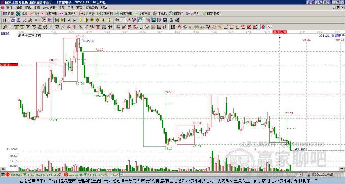
Task: Click the yin-yang taiji icon
Action: [x=264, y=27]
